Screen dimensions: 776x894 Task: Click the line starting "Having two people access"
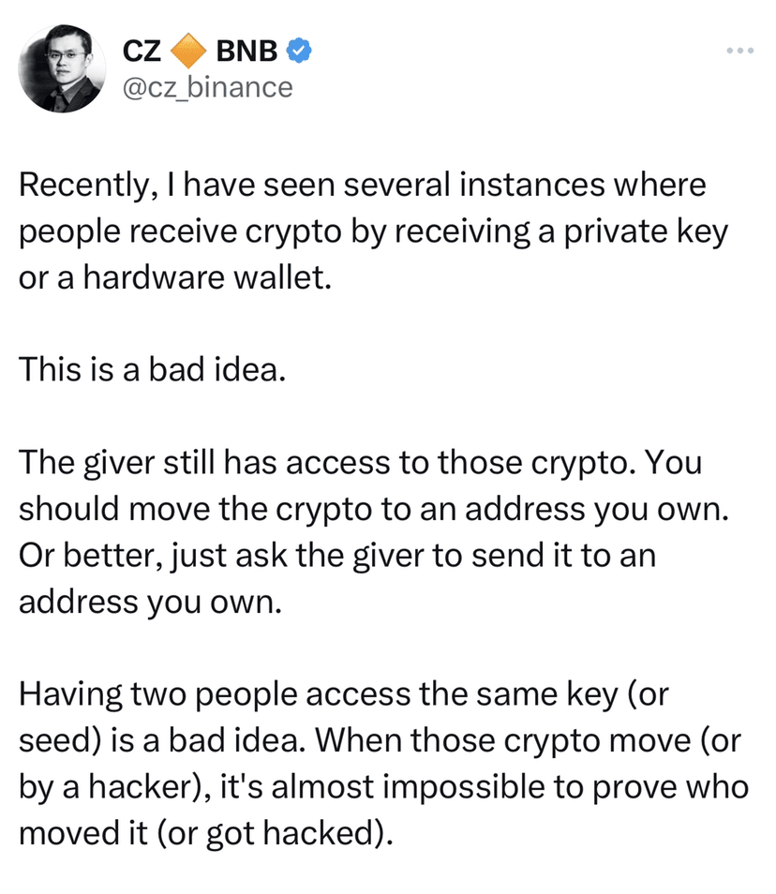(x=344, y=695)
